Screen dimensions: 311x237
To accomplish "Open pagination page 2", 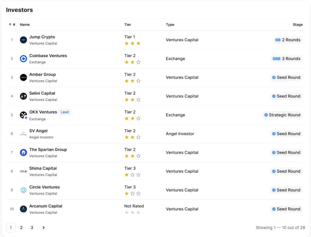I will [x=21, y=228].
